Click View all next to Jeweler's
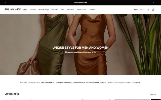This screenshot has width=161, height=100. pos(153,94)
